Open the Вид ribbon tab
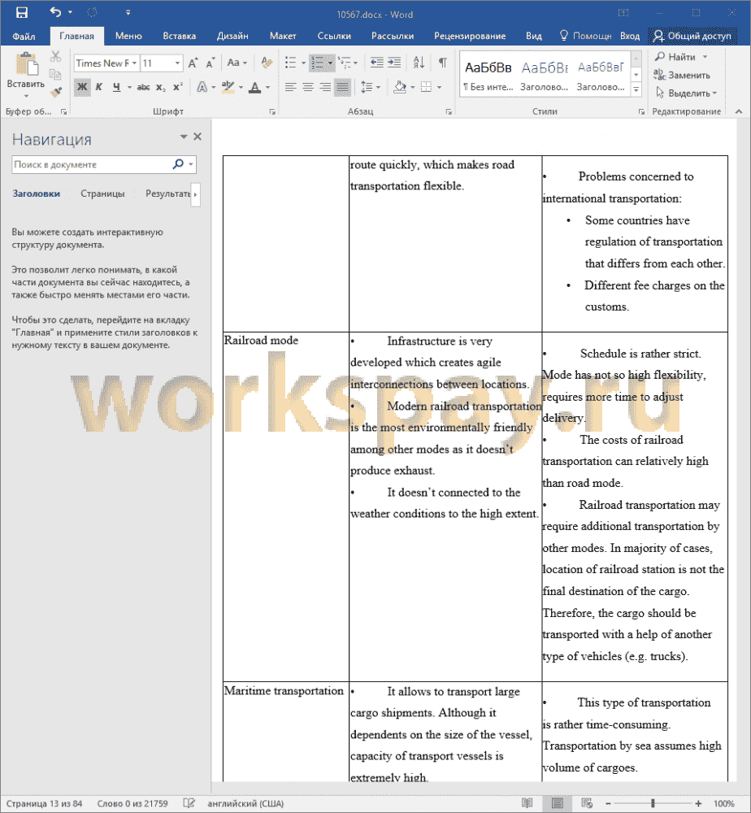Screen dimensions: 751x813 tap(533, 36)
